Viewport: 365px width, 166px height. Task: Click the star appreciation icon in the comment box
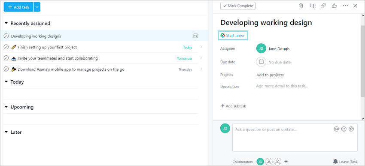pos(351,129)
